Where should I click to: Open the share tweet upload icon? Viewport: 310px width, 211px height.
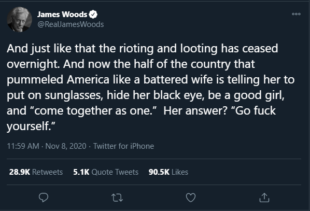264,198
